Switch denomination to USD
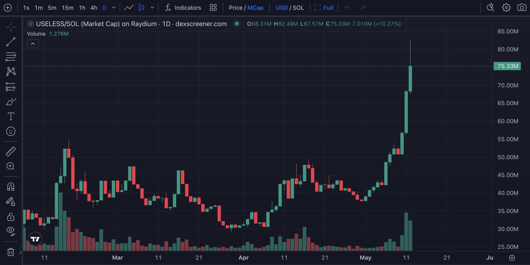The height and width of the screenshot is (265, 530). tap(282, 8)
